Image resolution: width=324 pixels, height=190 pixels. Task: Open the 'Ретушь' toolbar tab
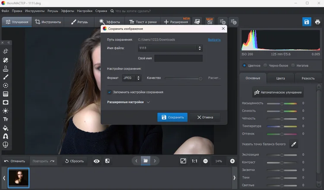pyautogui.click(x=79, y=22)
